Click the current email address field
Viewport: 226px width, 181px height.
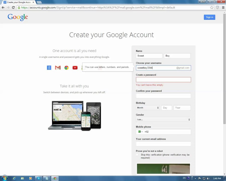[163, 144]
